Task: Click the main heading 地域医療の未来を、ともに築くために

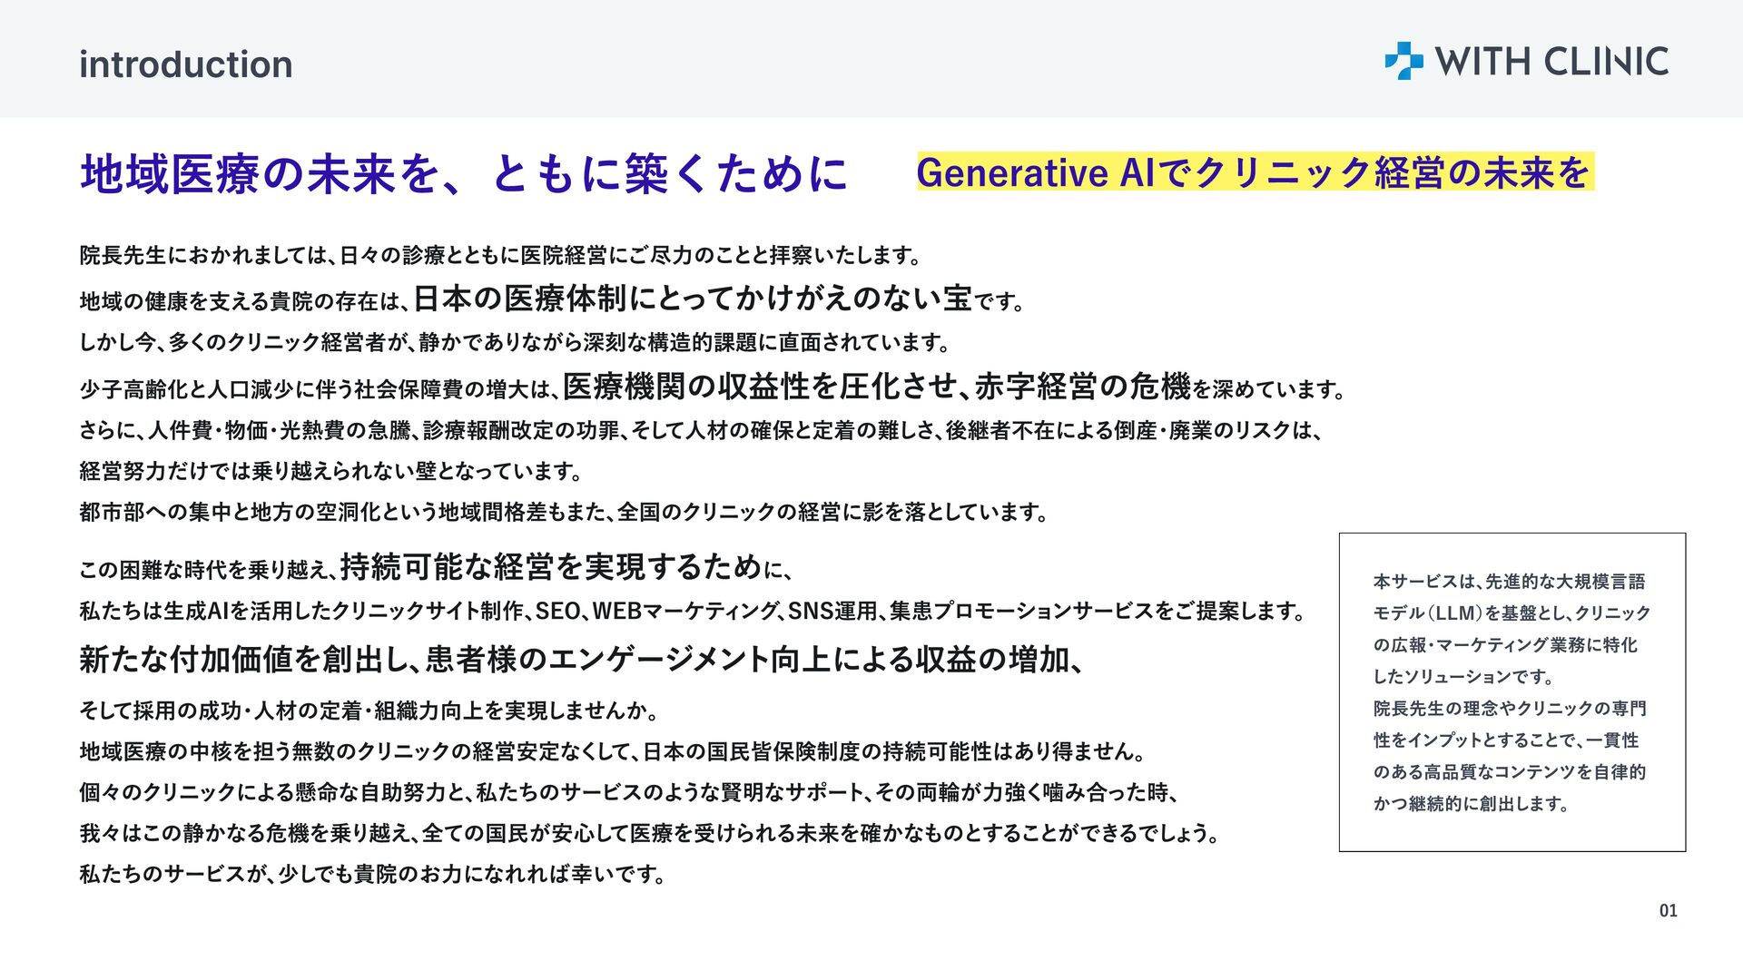Action: (464, 174)
